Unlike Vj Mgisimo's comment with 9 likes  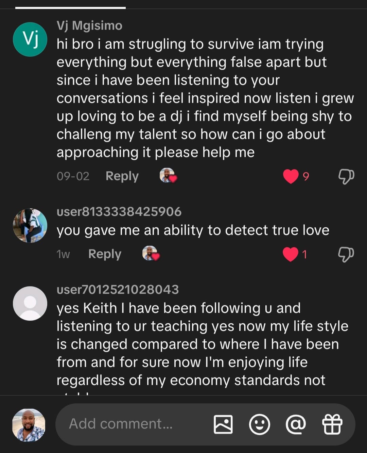tap(291, 176)
